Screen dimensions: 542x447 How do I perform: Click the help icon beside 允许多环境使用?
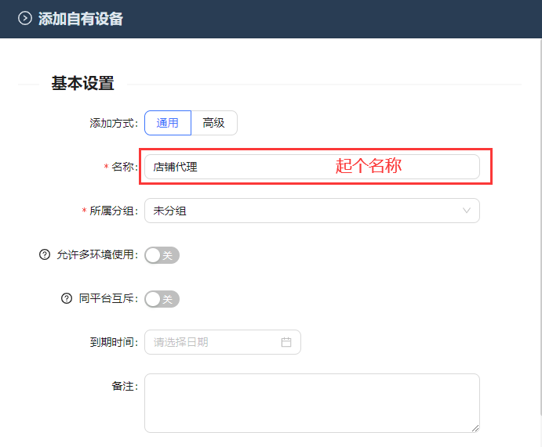click(44, 254)
